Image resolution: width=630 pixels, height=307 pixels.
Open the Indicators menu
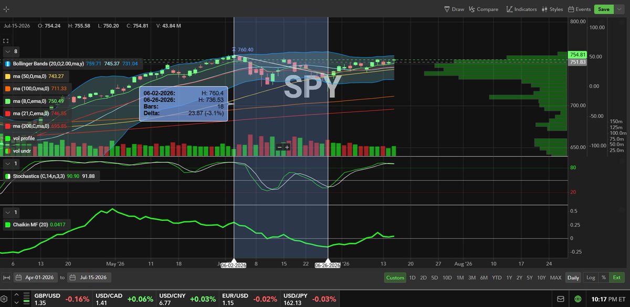tap(521, 9)
